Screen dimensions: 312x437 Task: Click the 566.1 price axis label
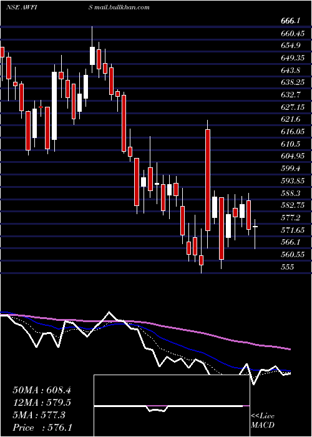pos(291,242)
